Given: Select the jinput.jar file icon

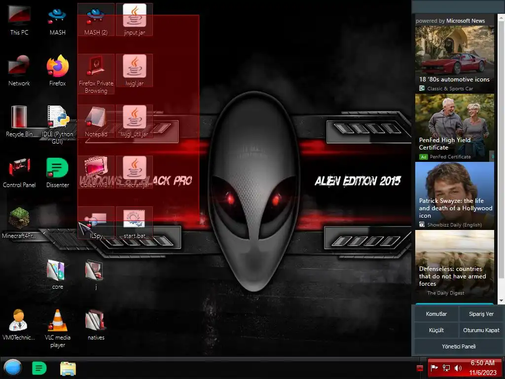Looking at the screenshot, I should (134, 20).
